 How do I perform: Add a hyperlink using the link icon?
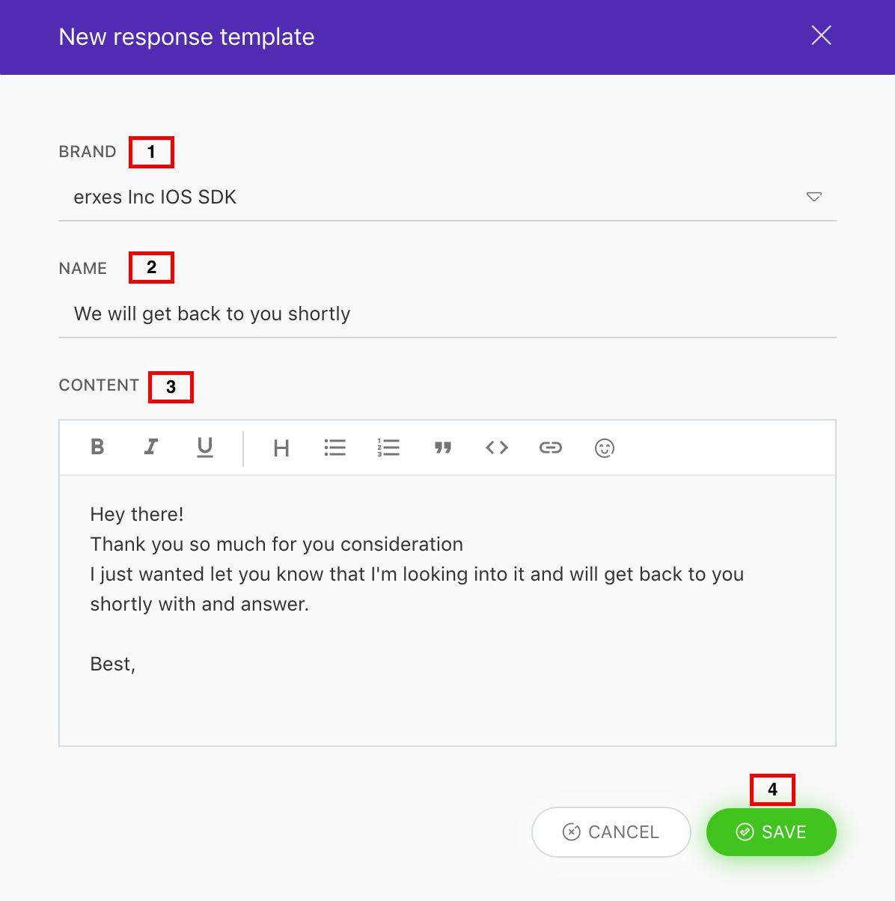click(551, 448)
